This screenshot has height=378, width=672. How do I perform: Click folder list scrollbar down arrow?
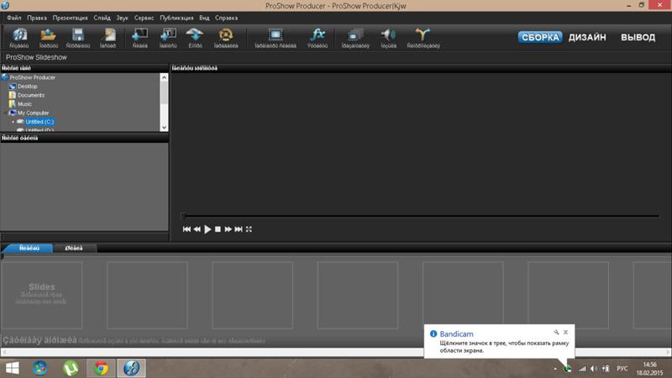coord(164,128)
